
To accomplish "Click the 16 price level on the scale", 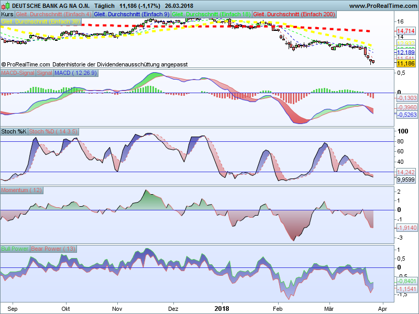I will (x=400, y=21).
